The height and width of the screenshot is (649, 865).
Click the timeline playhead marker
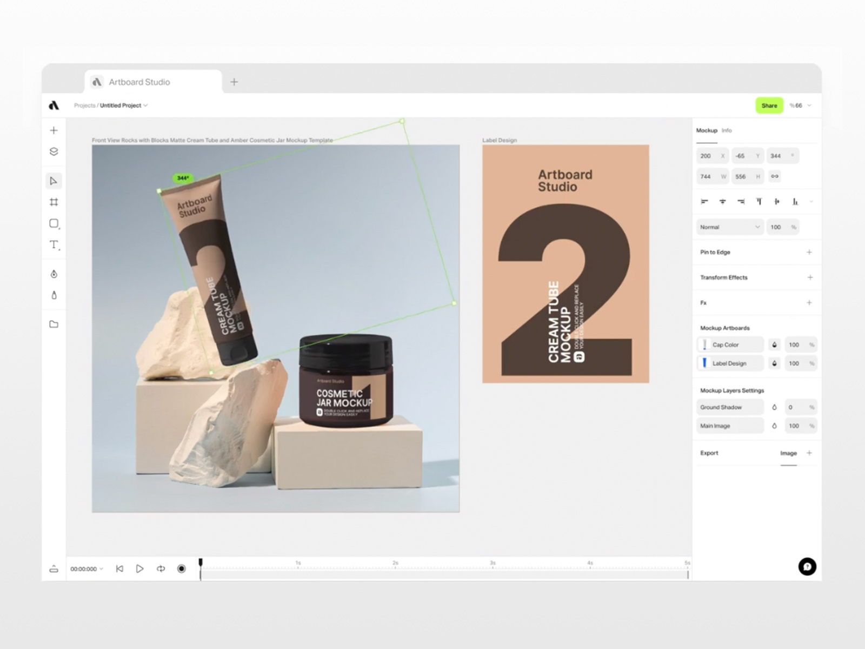pyautogui.click(x=201, y=562)
